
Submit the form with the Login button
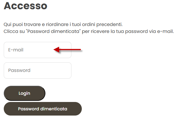(25, 93)
